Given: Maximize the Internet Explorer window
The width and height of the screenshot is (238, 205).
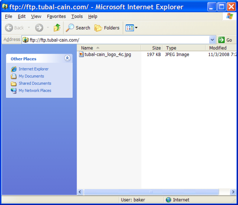Looking at the screenshot, I should [222, 7].
